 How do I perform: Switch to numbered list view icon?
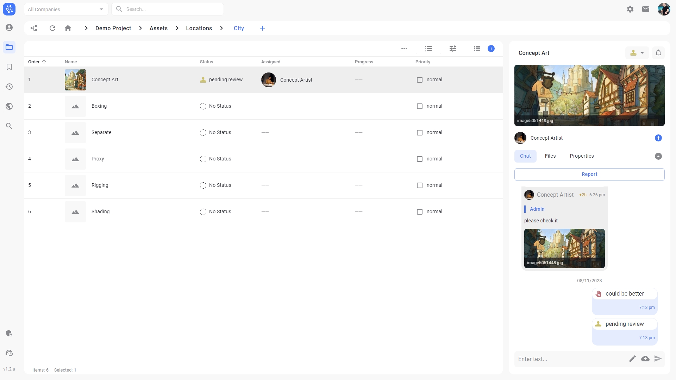pyautogui.click(x=428, y=49)
